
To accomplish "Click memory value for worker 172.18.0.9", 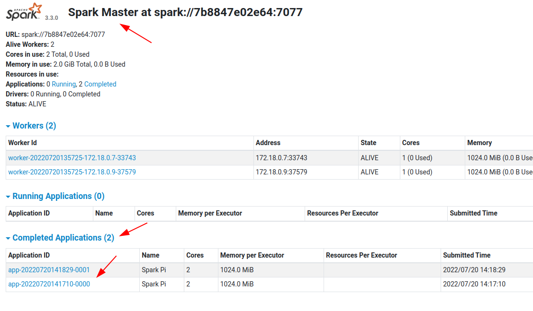I will click(x=500, y=172).
